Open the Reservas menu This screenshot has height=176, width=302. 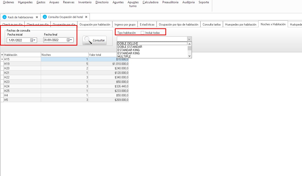(69, 2)
